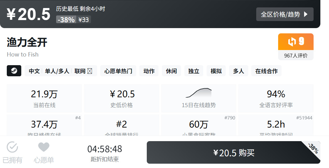Click the 04:58:48 discount countdown timer

point(105,149)
